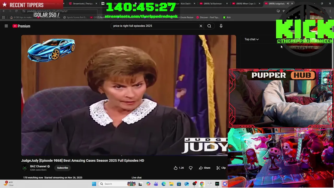Open Microsoft Edge from the taskbar

pos(163,184)
